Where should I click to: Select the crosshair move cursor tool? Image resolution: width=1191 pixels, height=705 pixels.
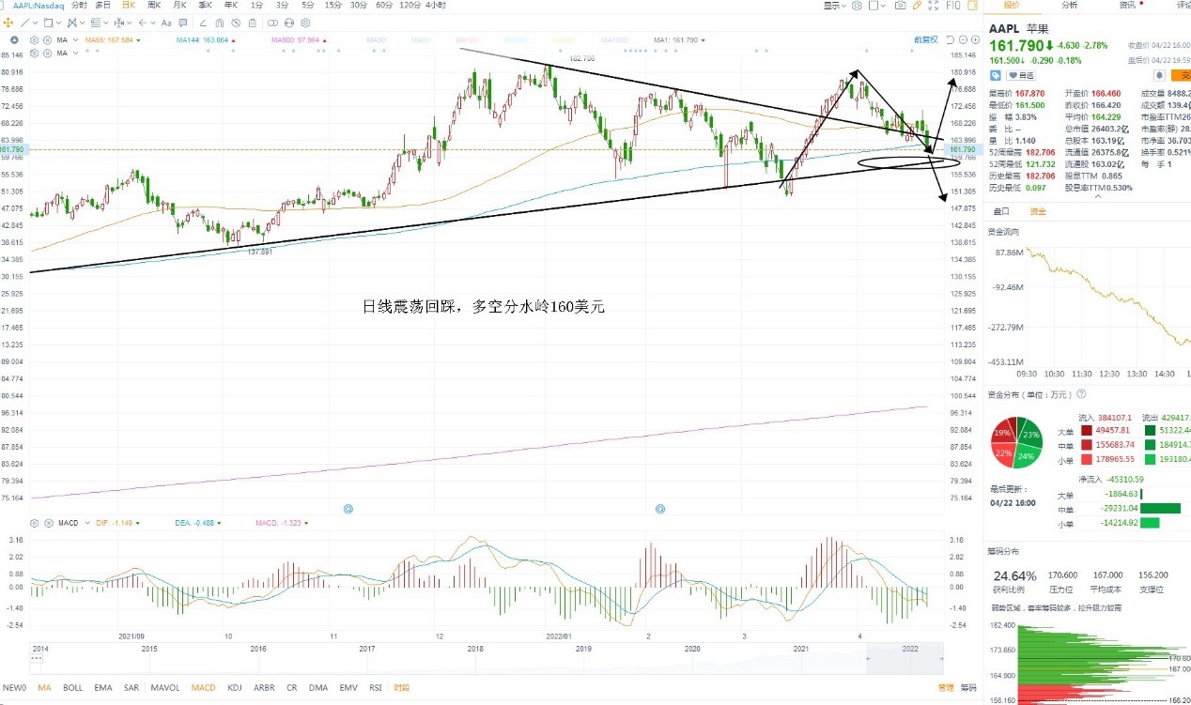8,23
